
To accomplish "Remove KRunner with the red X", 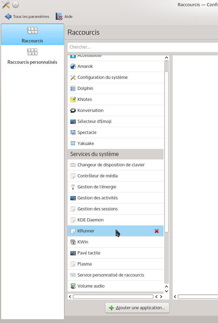I will tap(157, 231).
